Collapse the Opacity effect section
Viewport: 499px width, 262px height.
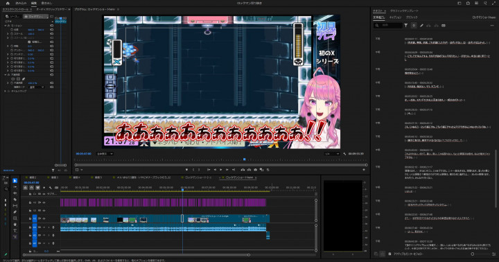coord(5,75)
